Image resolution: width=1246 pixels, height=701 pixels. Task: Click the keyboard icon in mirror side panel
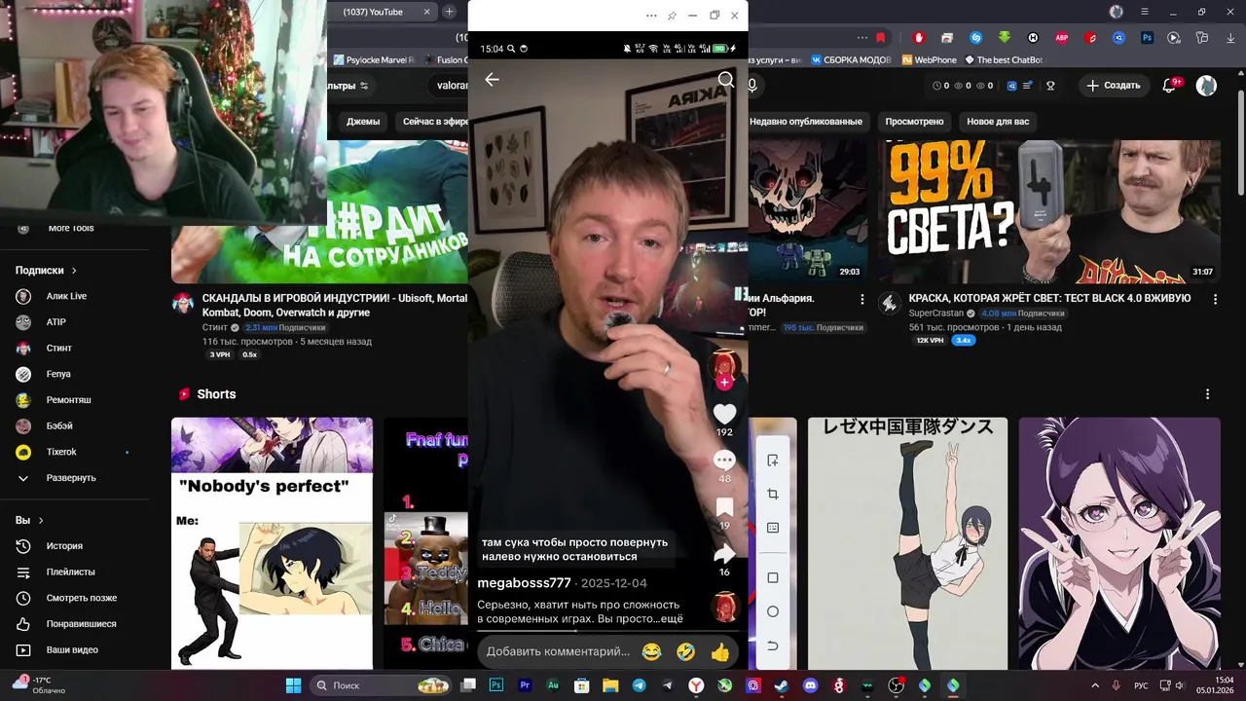tap(773, 528)
